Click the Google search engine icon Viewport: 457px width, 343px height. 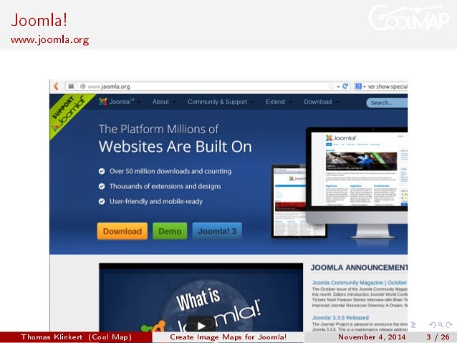click(x=358, y=86)
